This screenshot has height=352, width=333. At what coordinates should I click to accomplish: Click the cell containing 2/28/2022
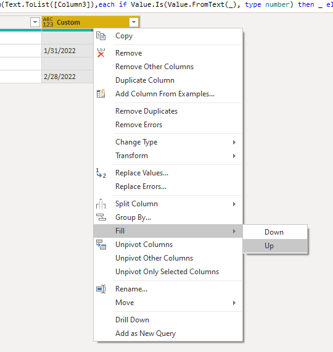67,77
